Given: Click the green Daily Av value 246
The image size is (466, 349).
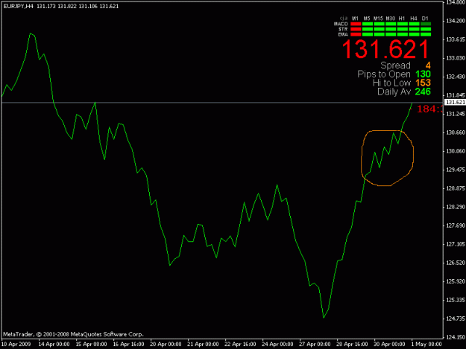Looking at the screenshot, I should point(423,92).
